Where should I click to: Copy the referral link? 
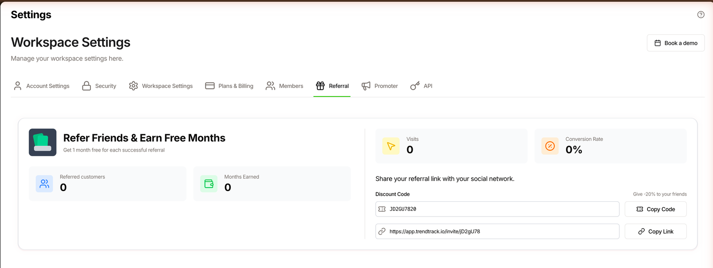tap(656, 231)
